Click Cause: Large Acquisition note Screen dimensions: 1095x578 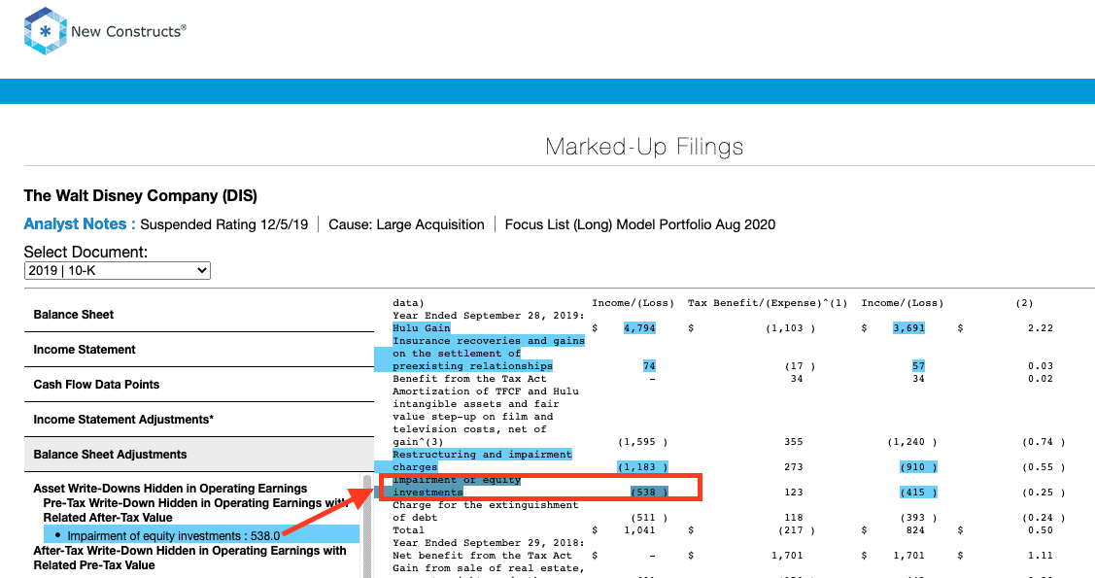(406, 224)
